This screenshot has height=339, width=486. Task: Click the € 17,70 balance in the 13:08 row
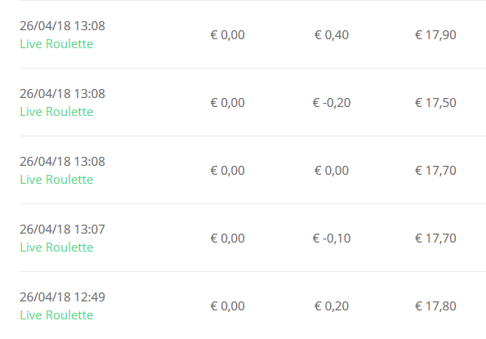coord(435,171)
